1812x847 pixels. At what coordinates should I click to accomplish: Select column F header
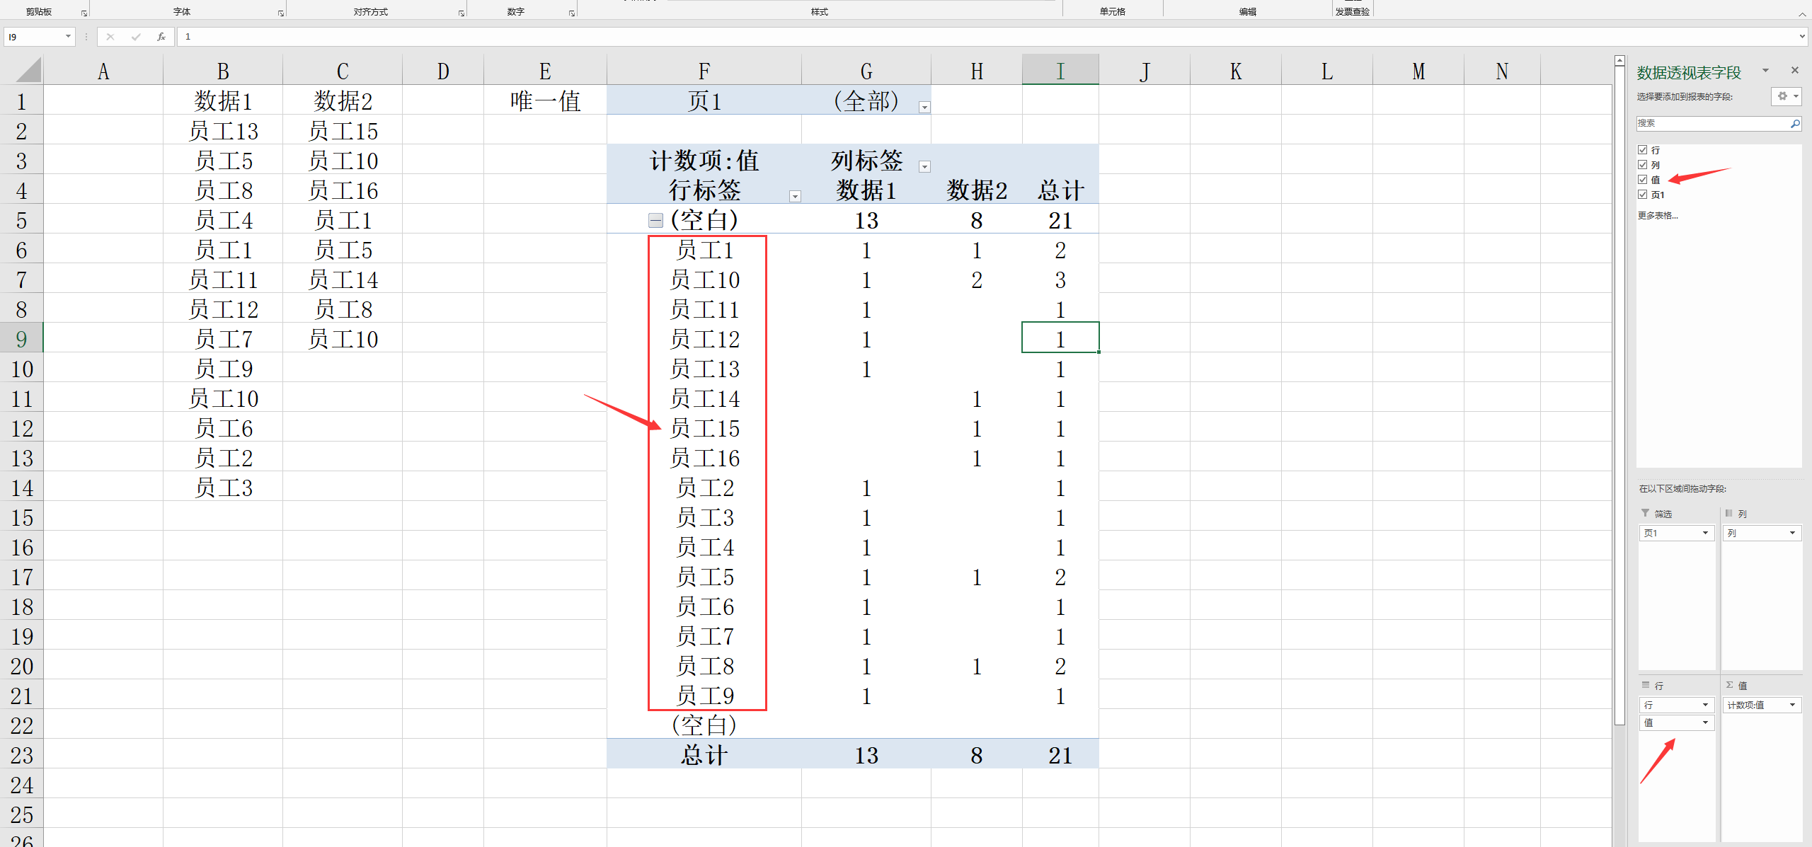[704, 71]
